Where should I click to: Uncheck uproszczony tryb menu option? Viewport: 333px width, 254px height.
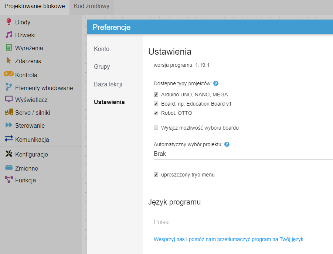click(156, 174)
